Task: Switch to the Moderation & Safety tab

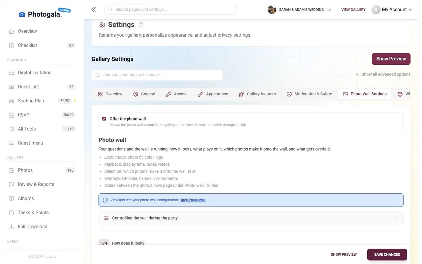Action: [309, 94]
